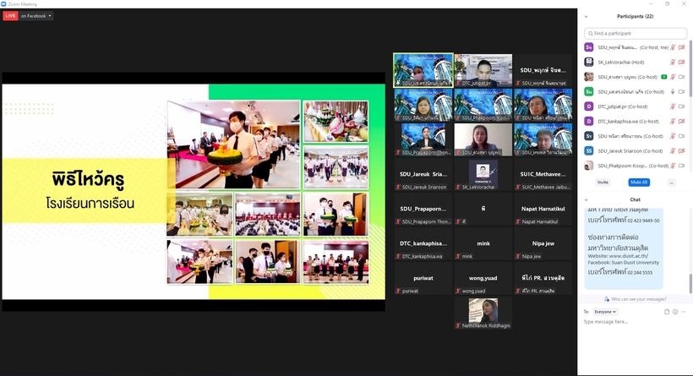Open the more options button beside Mute All
Image resolution: width=693 pixels, height=376 pixels.
pyautogui.click(x=671, y=183)
